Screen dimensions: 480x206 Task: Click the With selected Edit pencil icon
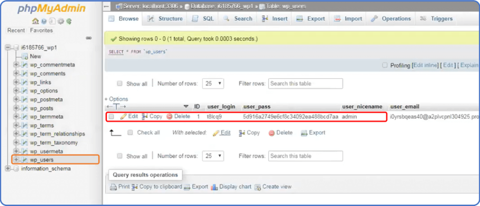pos(216,133)
